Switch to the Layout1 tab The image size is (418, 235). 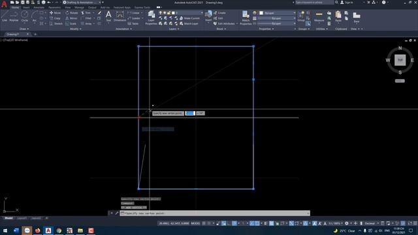[22, 218]
